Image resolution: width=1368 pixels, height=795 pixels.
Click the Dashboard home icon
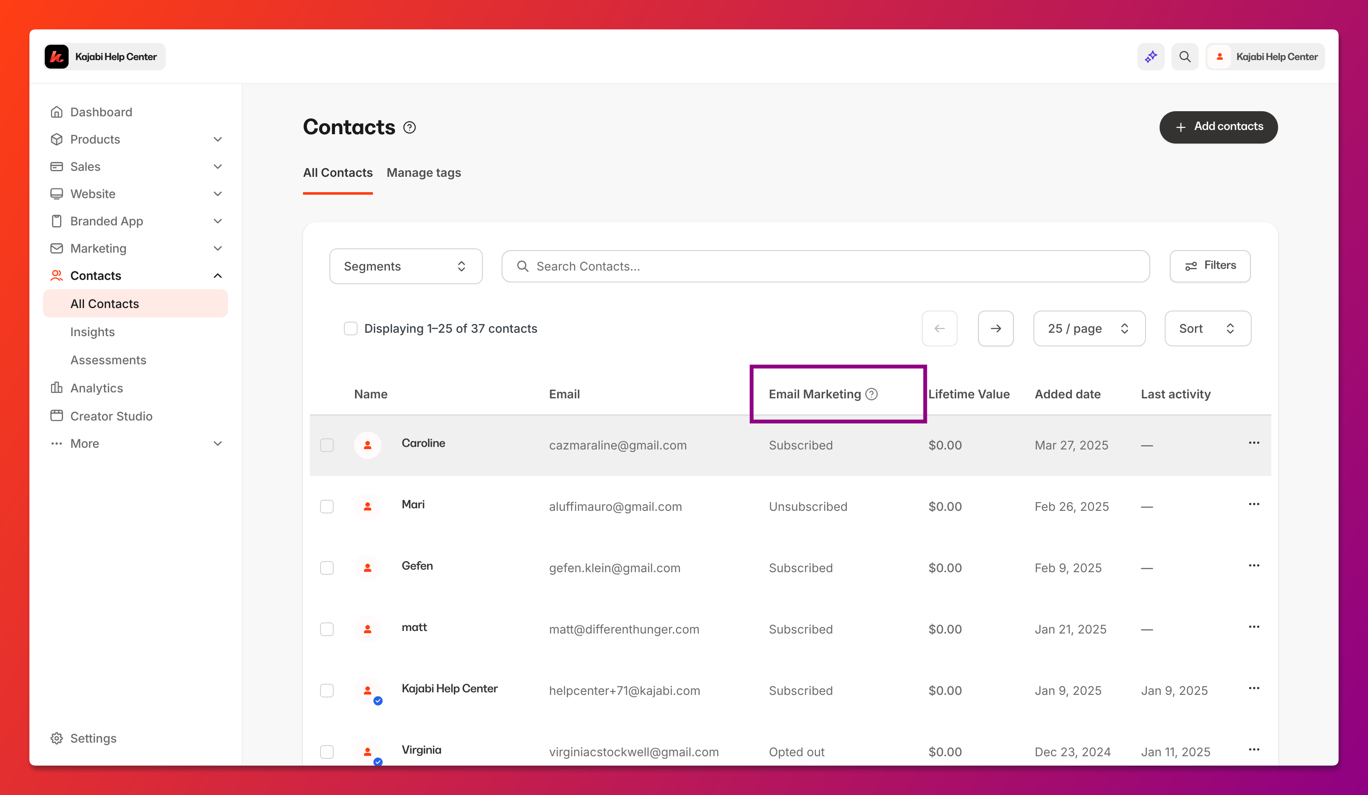tap(56, 112)
